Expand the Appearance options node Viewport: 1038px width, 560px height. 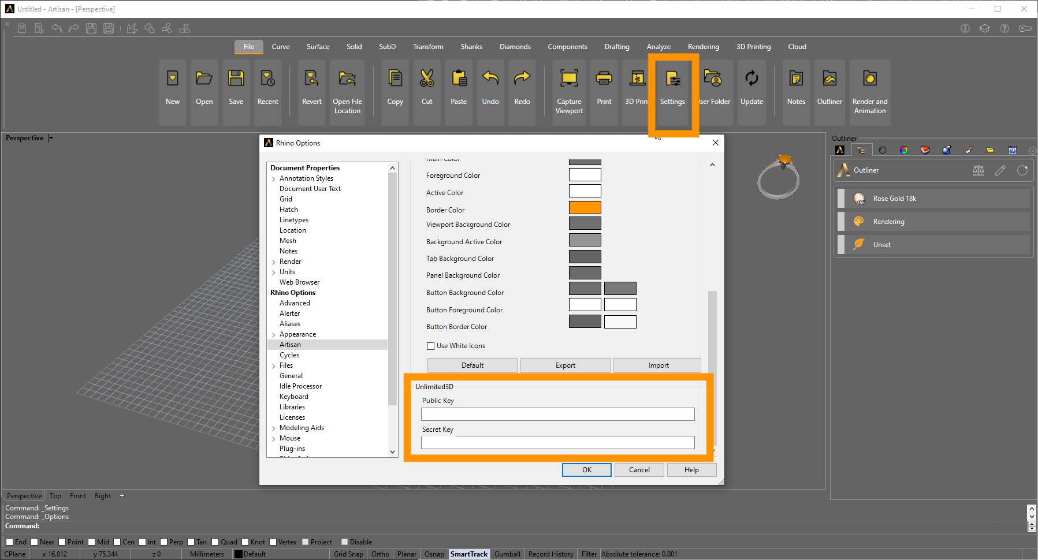coord(274,335)
